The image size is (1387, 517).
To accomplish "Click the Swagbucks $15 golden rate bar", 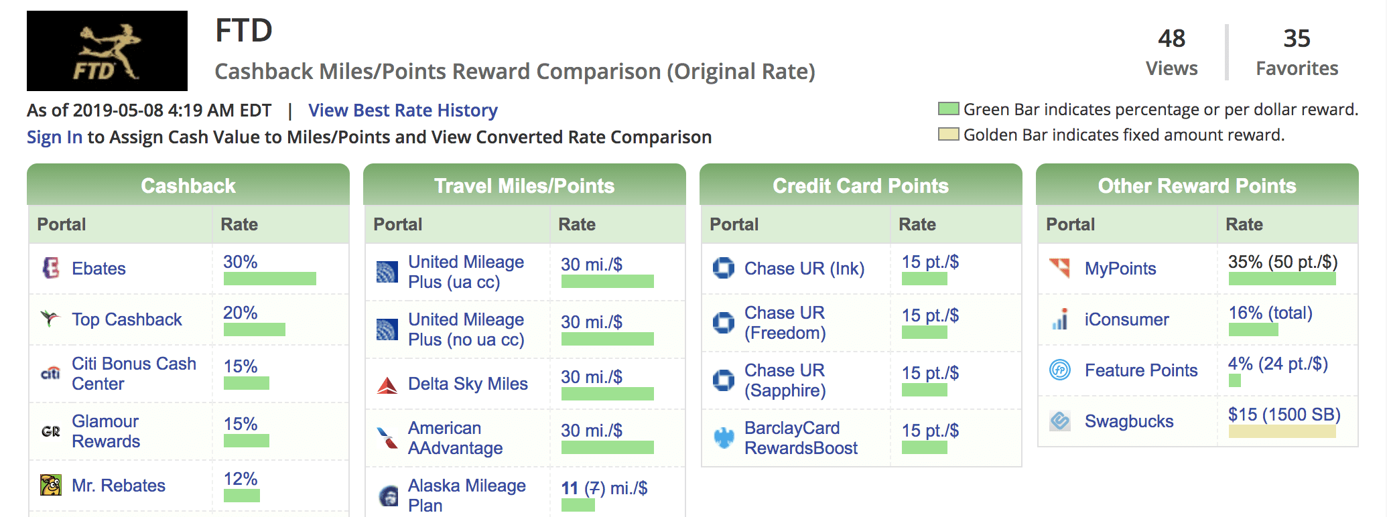I will [1282, 431].
